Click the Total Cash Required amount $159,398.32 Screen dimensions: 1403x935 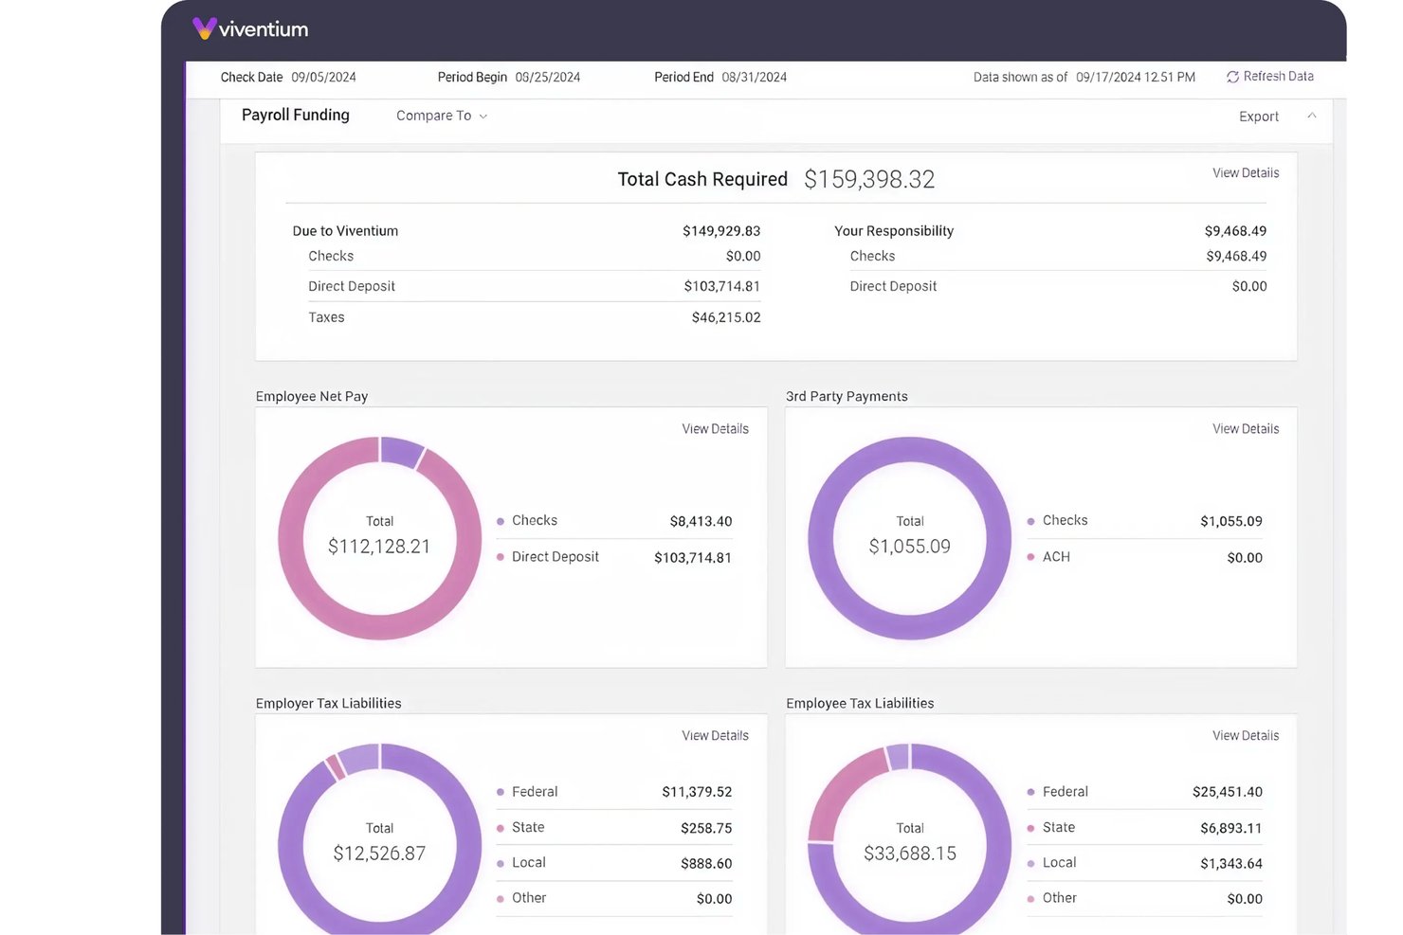(x=869, y=179)
